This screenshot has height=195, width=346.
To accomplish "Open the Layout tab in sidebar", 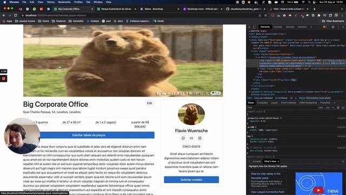I will pos(274,103).
